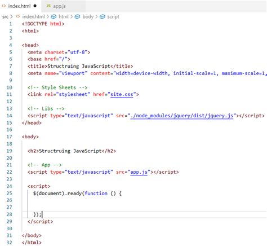
Task: Click the opening head tag
Action: point(30,45)
